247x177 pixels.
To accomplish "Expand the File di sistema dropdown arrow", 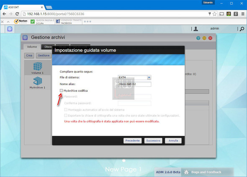I will pos(149,77).
